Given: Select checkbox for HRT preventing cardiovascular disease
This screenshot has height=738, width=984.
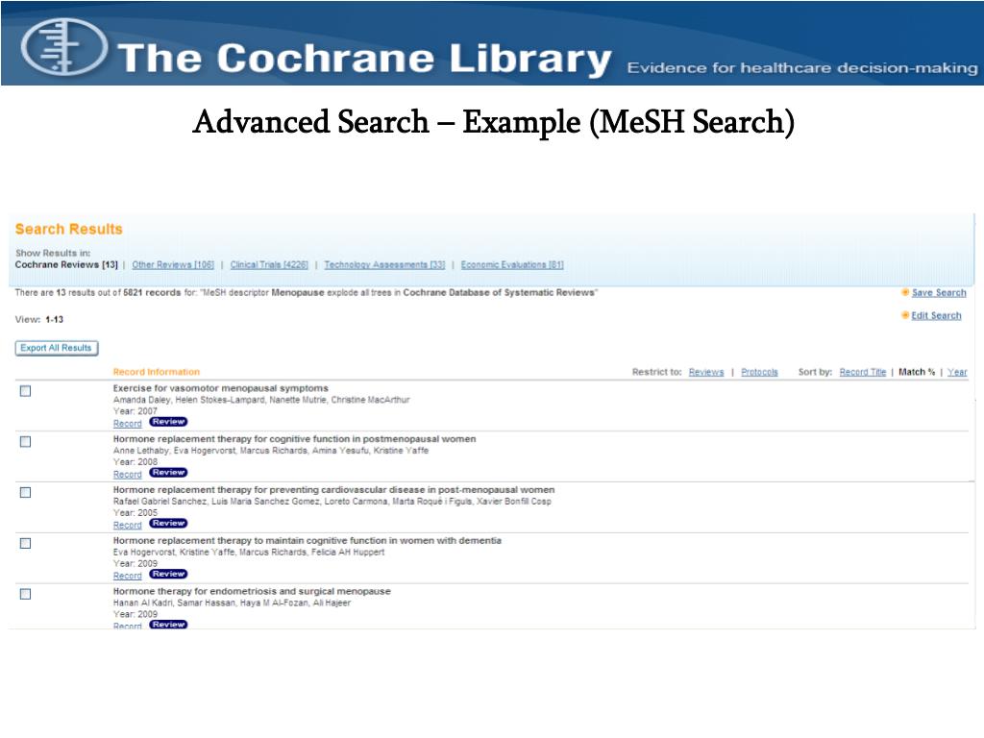Looking at the screenshot, I should click(25, 493).
